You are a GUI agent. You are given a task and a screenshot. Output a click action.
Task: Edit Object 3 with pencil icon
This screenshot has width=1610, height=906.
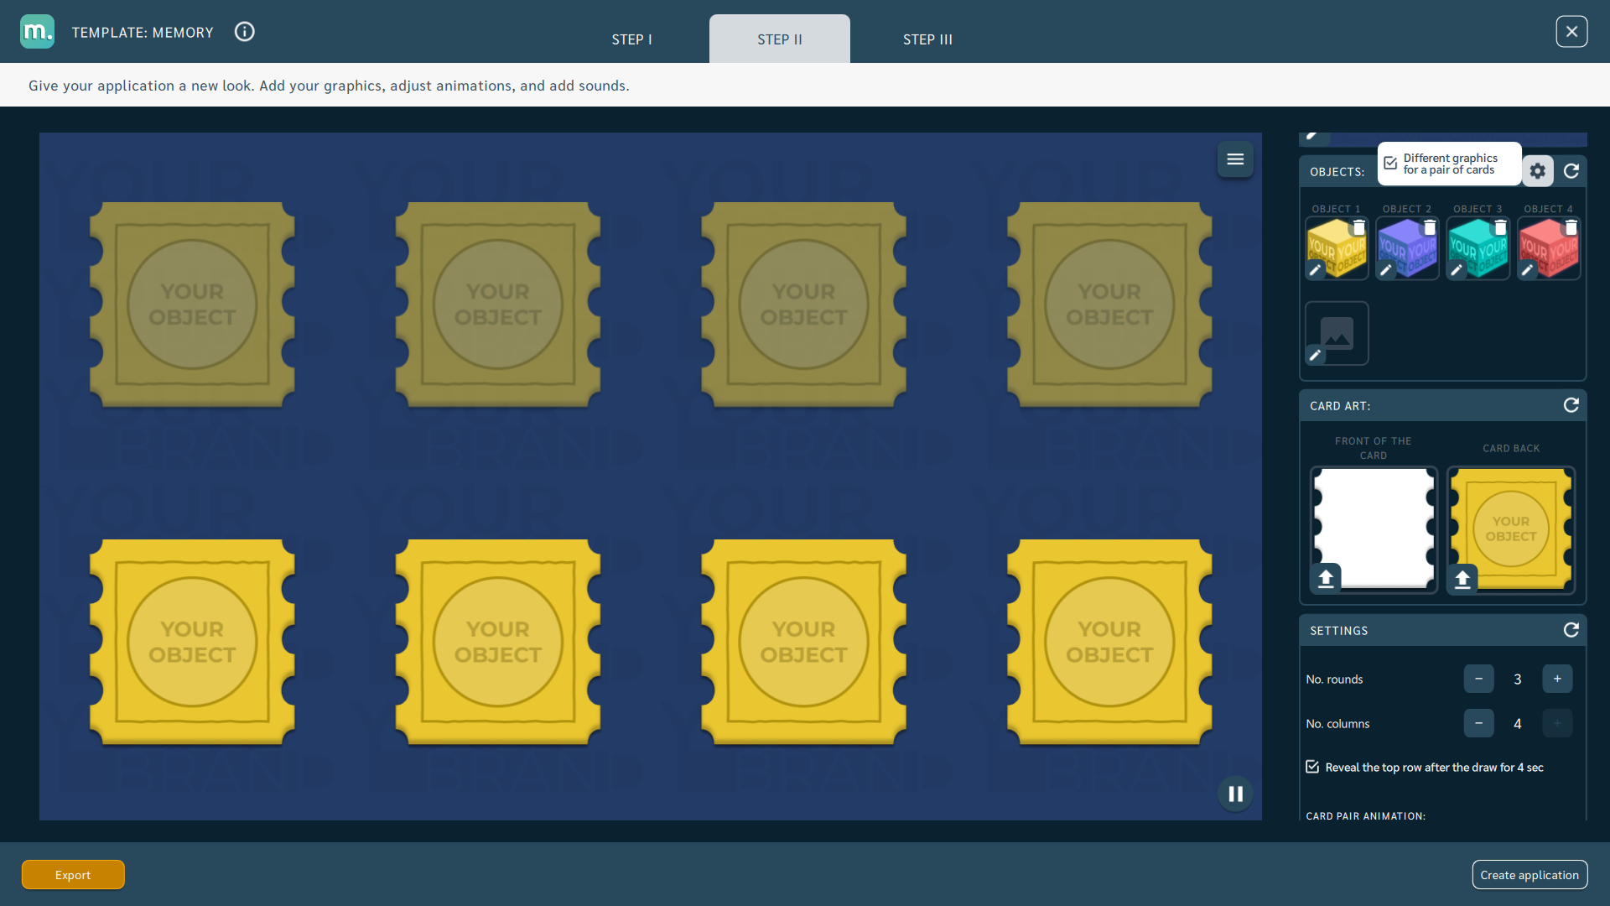[1456, 270]
